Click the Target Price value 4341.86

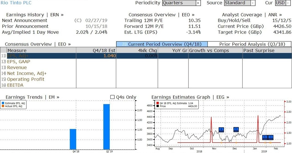tap(282, 32)
